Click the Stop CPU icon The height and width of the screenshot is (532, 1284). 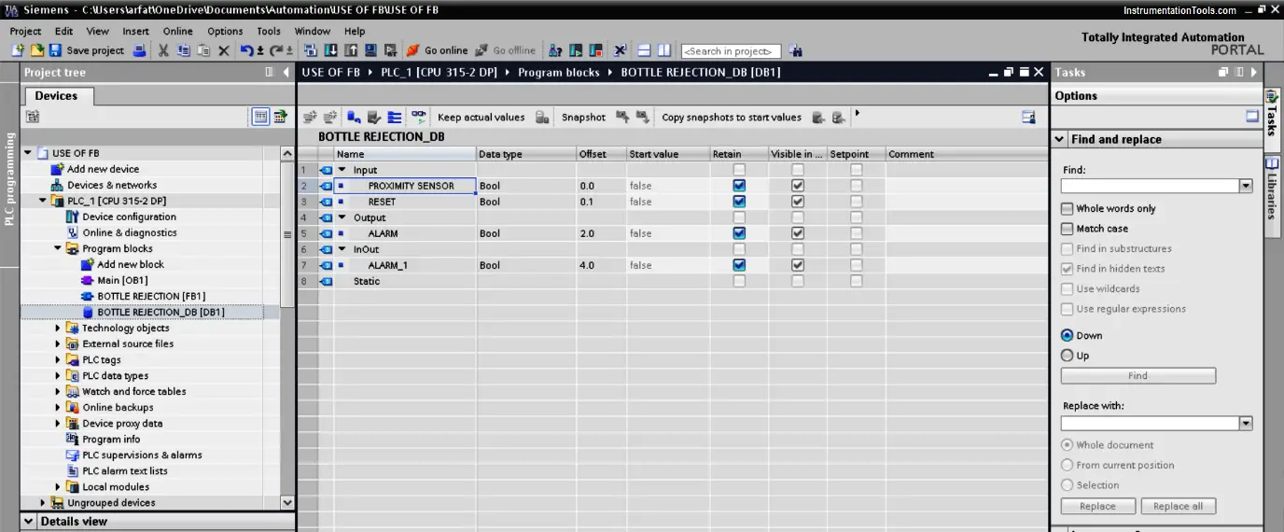click(x=594, y=50)
